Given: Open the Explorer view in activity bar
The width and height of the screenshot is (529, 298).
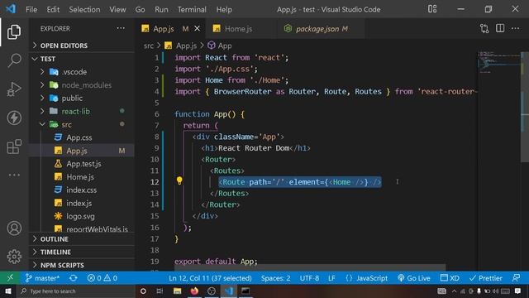Looking at the screenshot, I should click(14, 32).
